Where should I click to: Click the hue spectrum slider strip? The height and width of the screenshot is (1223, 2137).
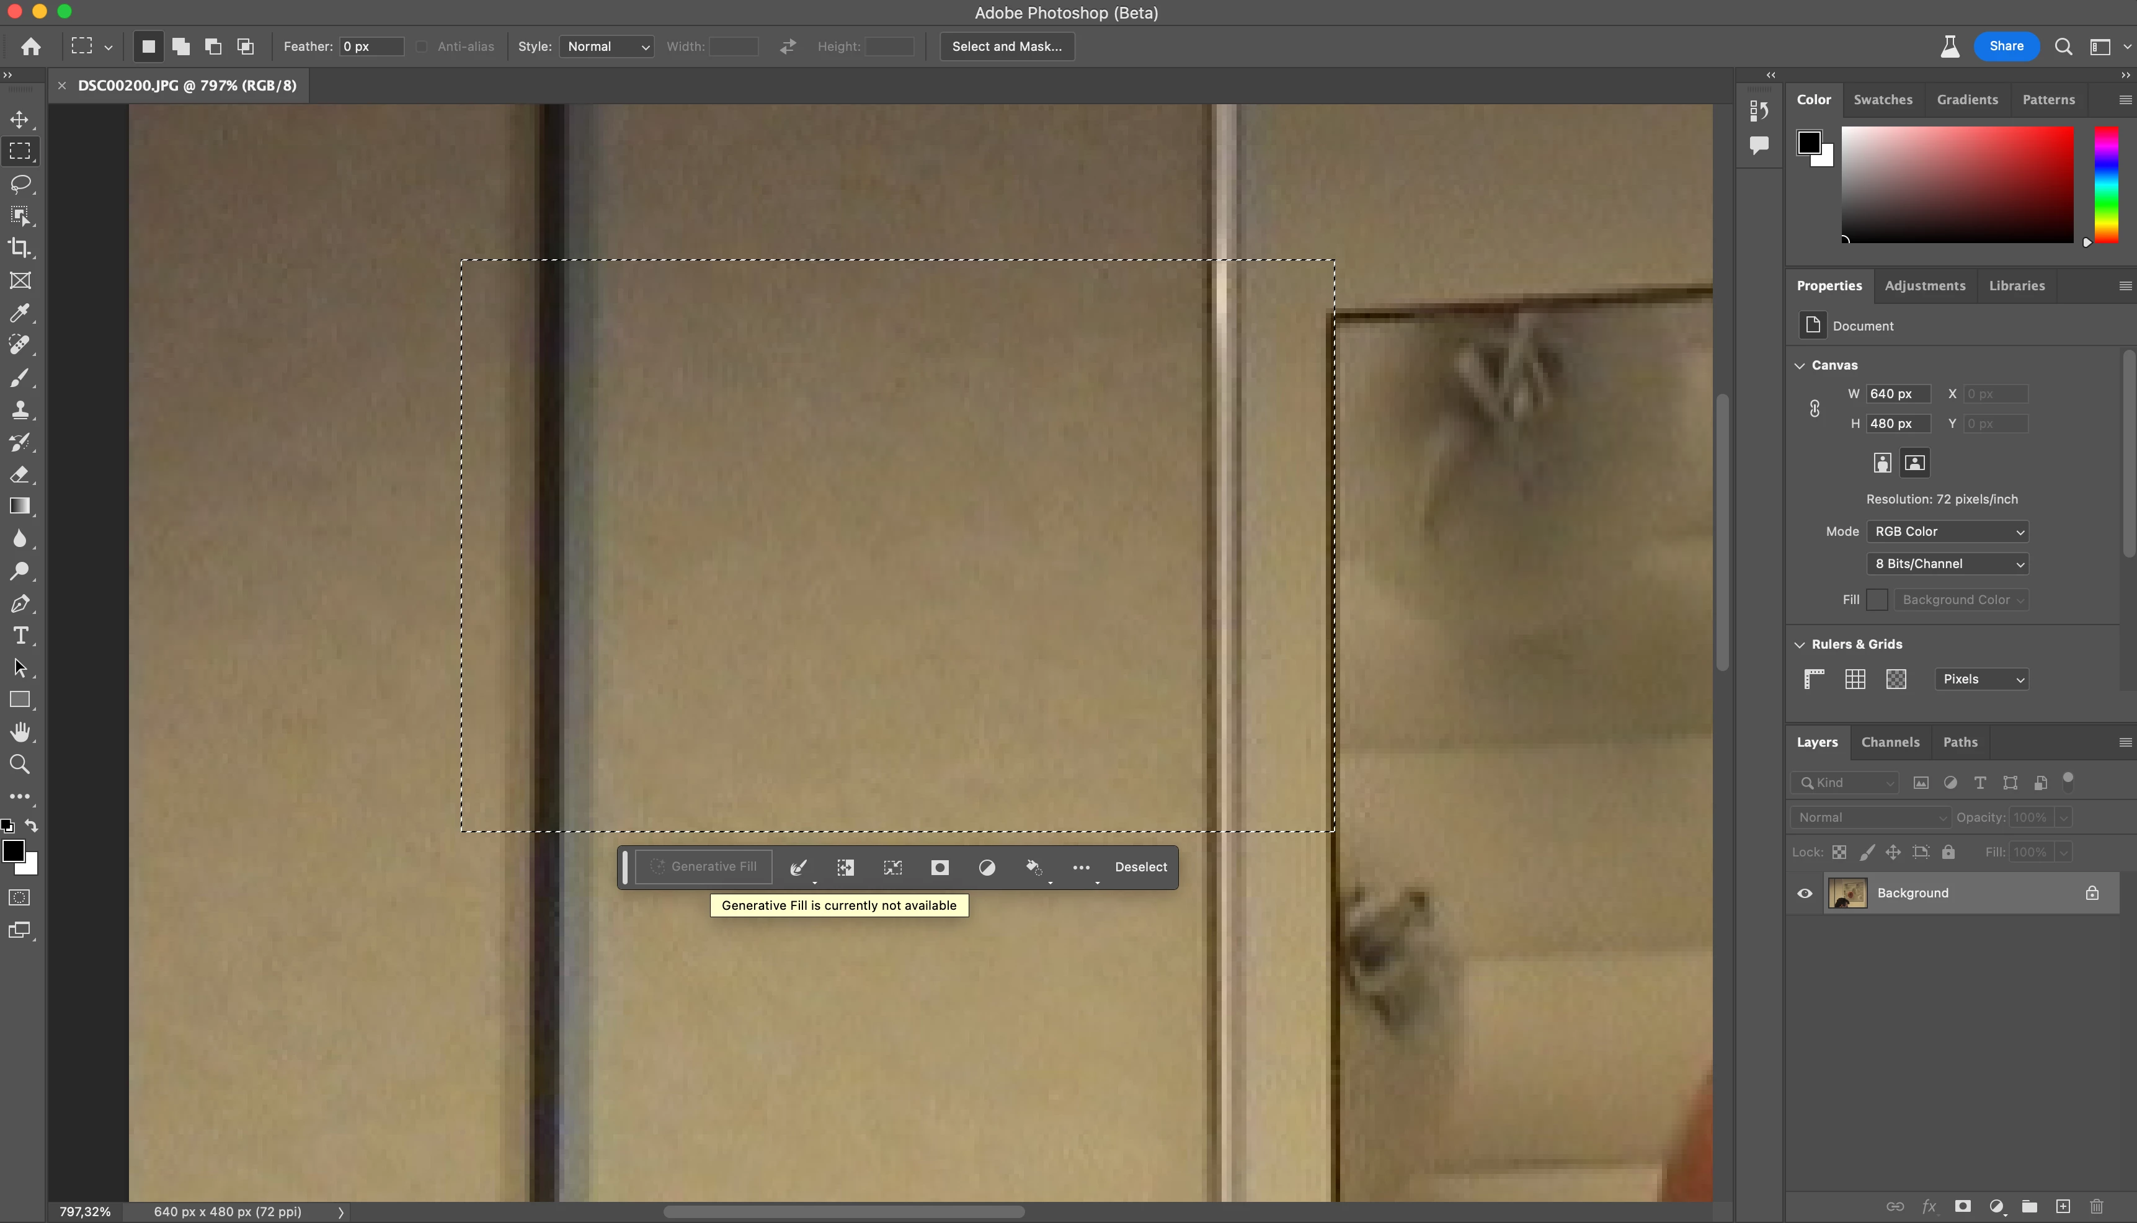tap(2106, 185)
